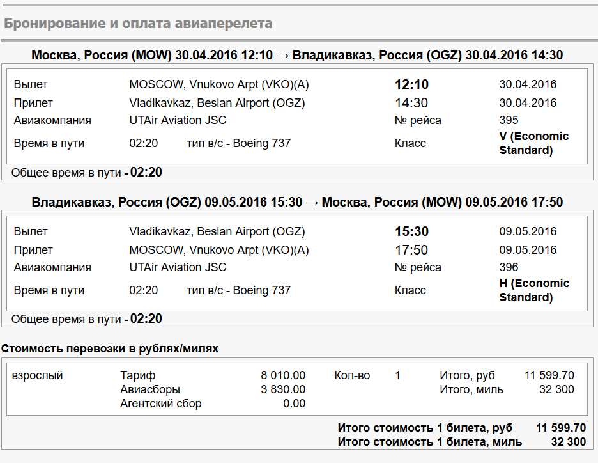
Task: Click the H (Economic Standard) class text
Action: (534, 290)
